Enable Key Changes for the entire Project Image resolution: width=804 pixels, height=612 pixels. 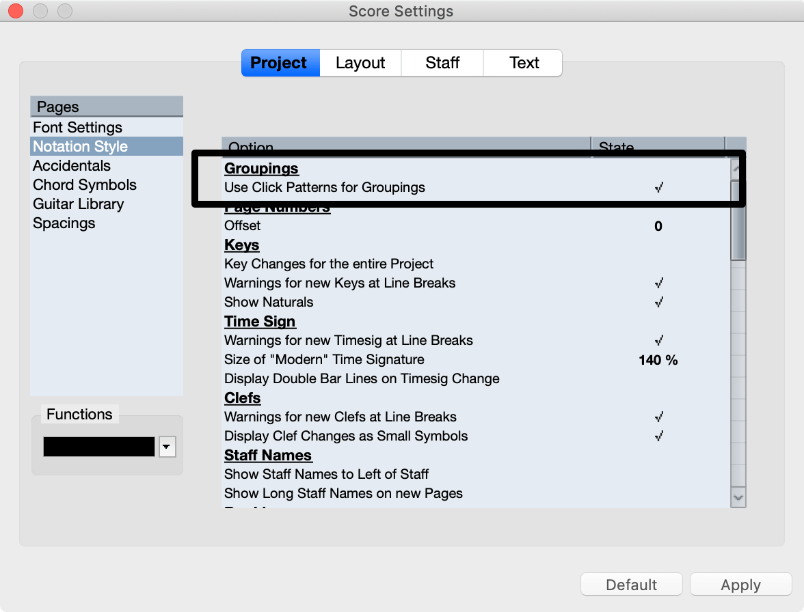[658, 264]
